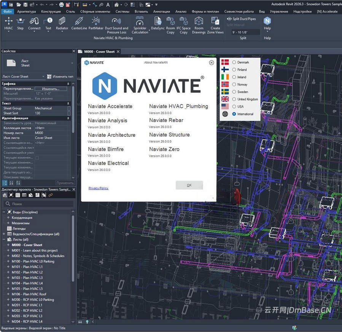Click the Print icon in quick access toolbar
342x332 pixels.
click(62, 4)
